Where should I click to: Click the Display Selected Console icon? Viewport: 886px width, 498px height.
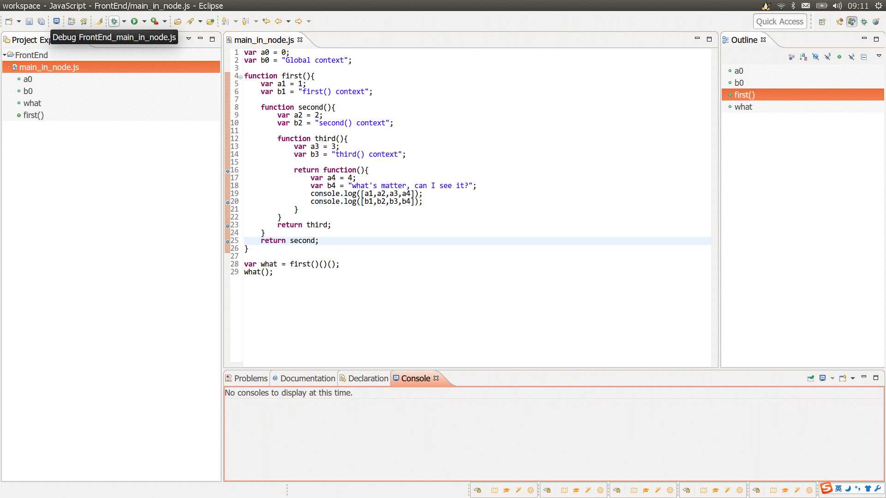[822, 378]
